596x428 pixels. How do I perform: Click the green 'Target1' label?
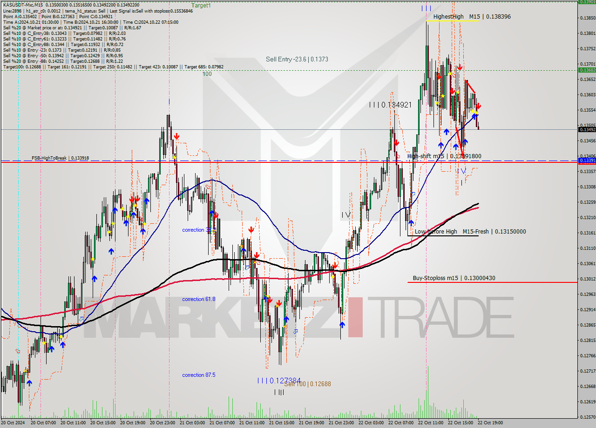(x=201, y=6)
